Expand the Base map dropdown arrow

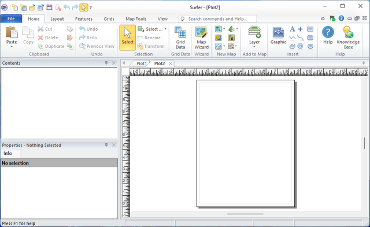tap(224, 29)
